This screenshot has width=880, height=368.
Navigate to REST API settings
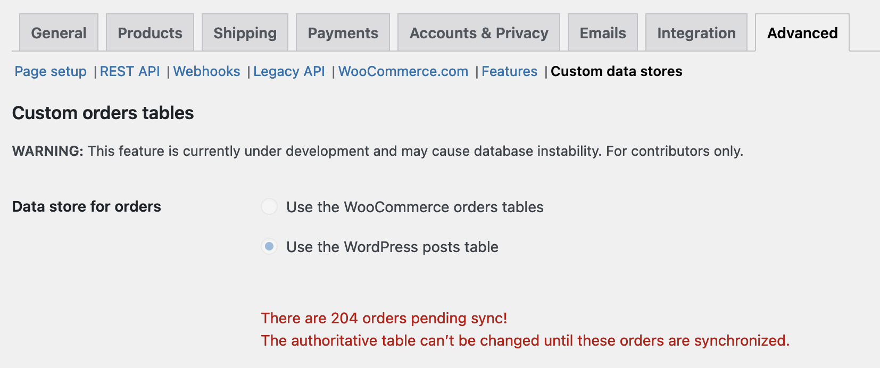(x=130, y=71)
